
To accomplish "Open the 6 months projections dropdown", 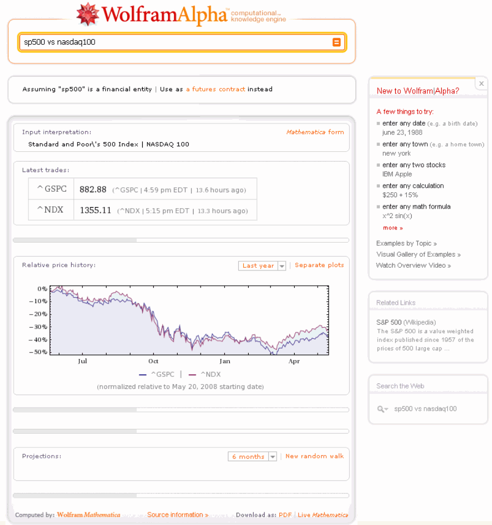I will (x=252, y=457).
